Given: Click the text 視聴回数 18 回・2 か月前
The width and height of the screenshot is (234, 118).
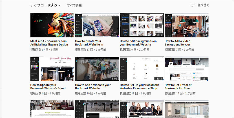Looking at the screenshot, I should (135, 94).
